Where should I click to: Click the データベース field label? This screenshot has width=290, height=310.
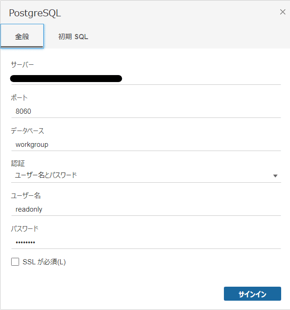pos(27,131)
